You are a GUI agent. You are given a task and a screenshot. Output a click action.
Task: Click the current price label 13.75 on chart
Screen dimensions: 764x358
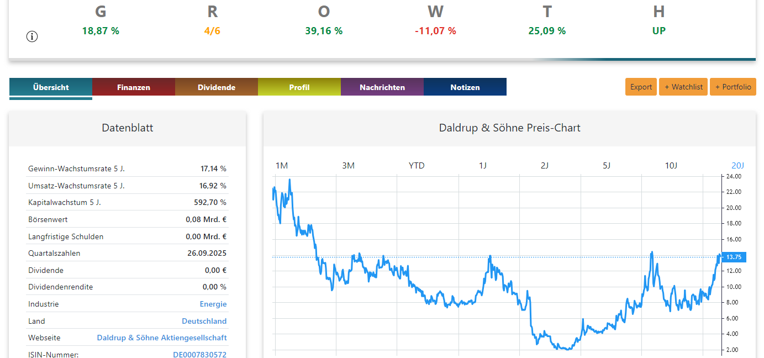point(734,257)
